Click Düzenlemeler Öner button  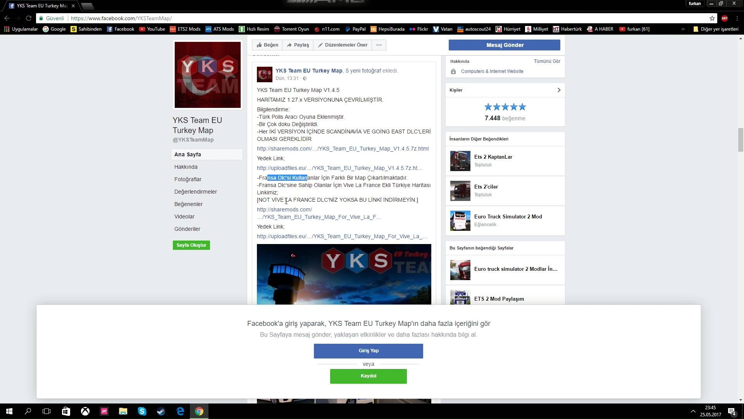(x=343, y=45)
